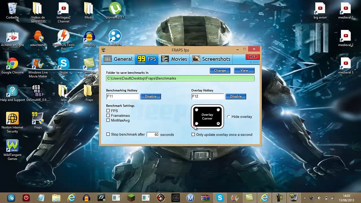Select the Fraps program desktop shortcut
The width and height of the screenshot is (361, 203).
click(38, 121)
